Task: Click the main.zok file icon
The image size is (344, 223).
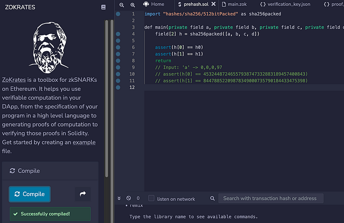Action: click(224, 4)
